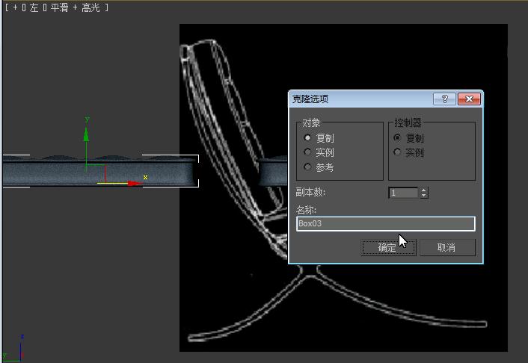This screenshot has height=363, width=528.
Task: Select Instance radio in the Object group
Action: click(x=307, y=152)
